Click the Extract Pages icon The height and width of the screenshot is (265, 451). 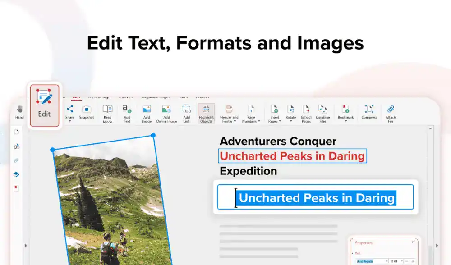tap(306, 114)
